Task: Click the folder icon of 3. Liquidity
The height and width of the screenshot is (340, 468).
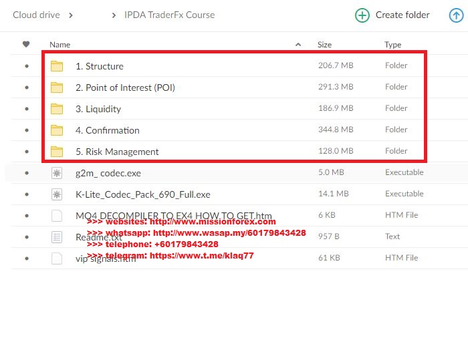Action: [x=57, y=109]
